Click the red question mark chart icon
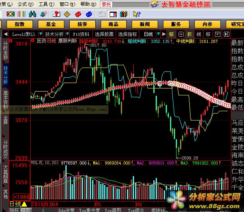244x212 pixels. click(x=56, y=14)
